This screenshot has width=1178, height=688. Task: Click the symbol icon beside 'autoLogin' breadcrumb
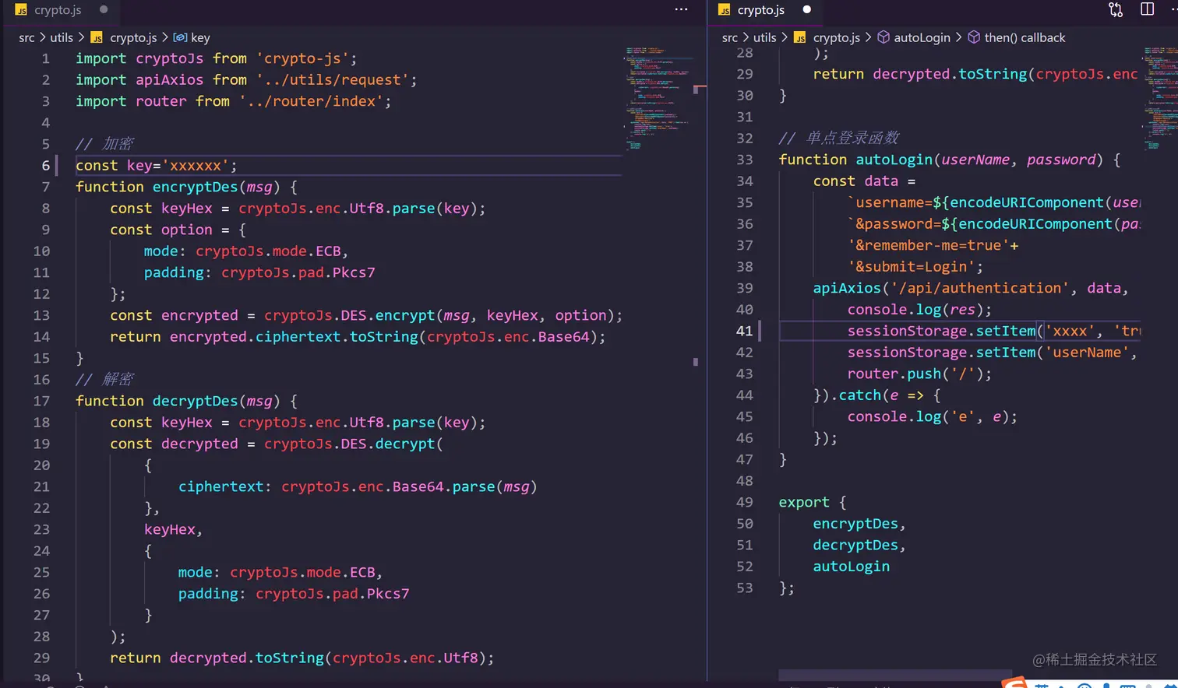(883, 37)
